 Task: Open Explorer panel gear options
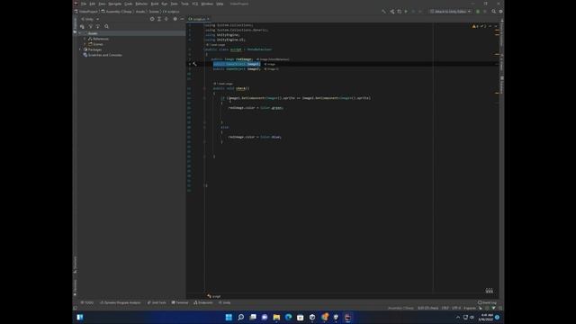(x=175, y=19)
